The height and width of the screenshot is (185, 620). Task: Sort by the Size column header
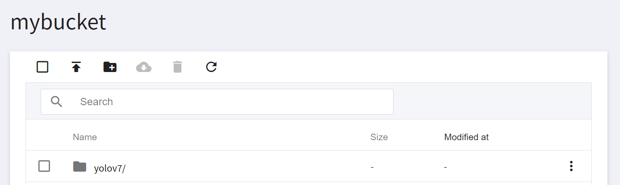coord(379,137)
